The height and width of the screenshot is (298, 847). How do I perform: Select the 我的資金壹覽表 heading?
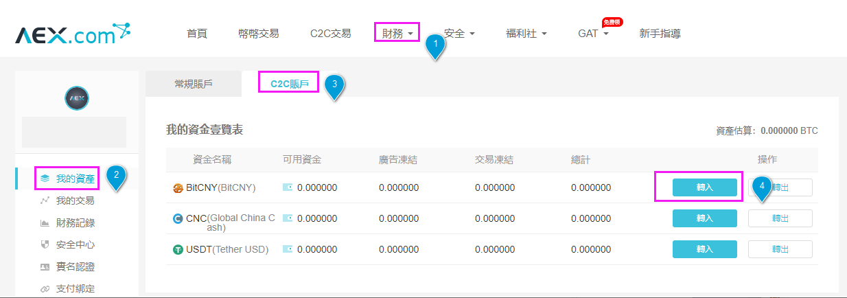tap(205, 129)
